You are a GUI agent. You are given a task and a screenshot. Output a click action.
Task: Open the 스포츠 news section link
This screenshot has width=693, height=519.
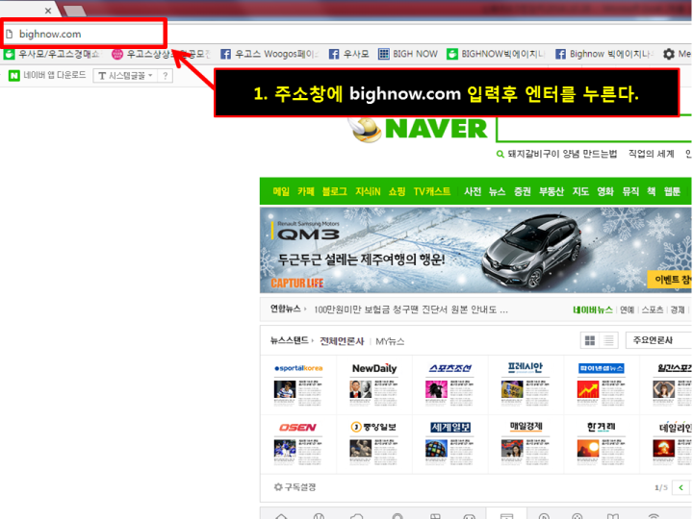coord(652,309)
